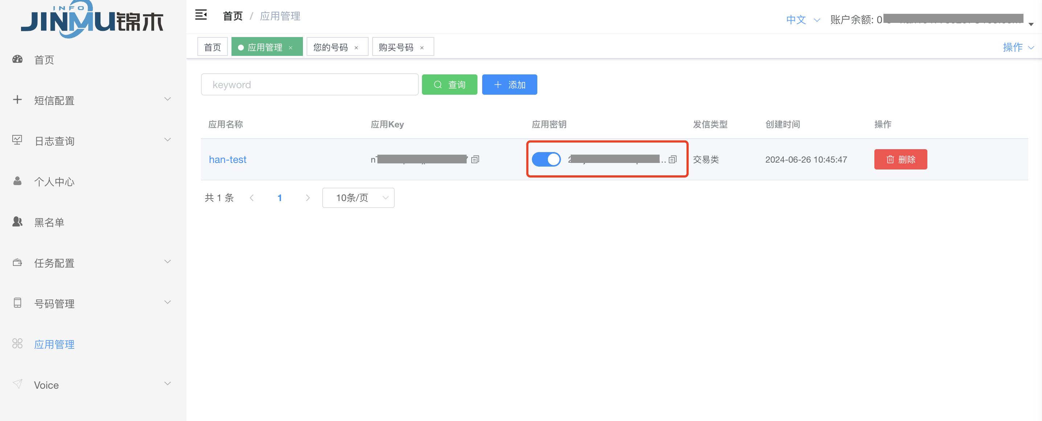The image size is (1042, 421).
Task: Expand the 任务配置 menu
Action: click(x=168, y=262)
